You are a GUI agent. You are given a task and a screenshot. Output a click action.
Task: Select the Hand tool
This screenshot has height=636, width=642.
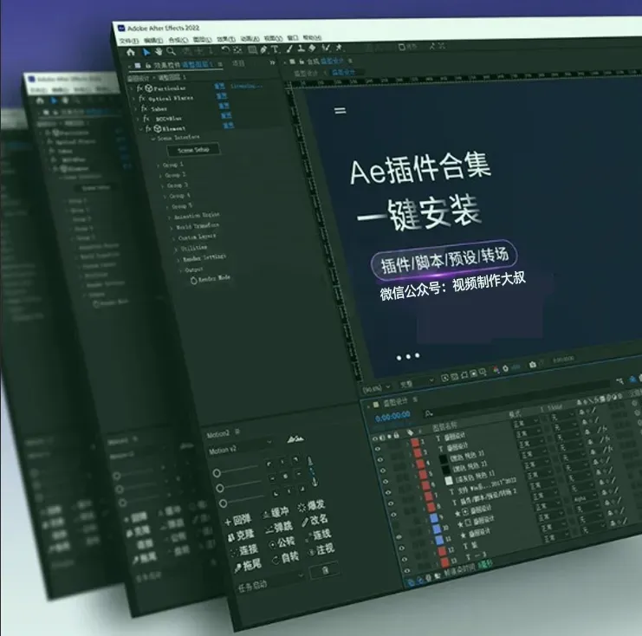pyautogui.click(x=159, y=51)
